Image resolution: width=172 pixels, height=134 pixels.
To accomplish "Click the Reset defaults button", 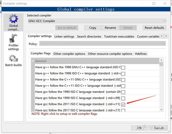I will (x=154, y=28).
